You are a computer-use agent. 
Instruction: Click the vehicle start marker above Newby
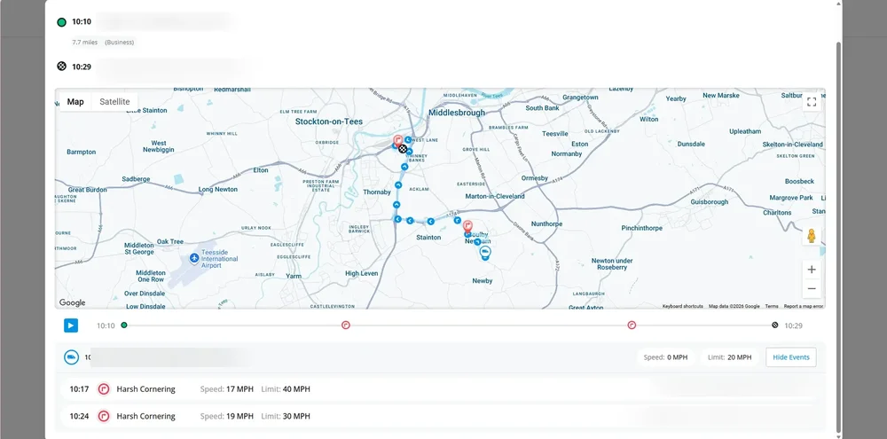click(485, 253)
